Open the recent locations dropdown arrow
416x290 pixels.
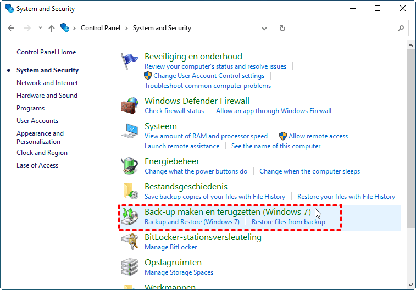tap(40, 27)
